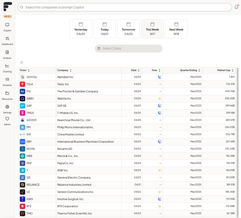Open the Tesla, Inc. row
241x218 pixels.
127,84
